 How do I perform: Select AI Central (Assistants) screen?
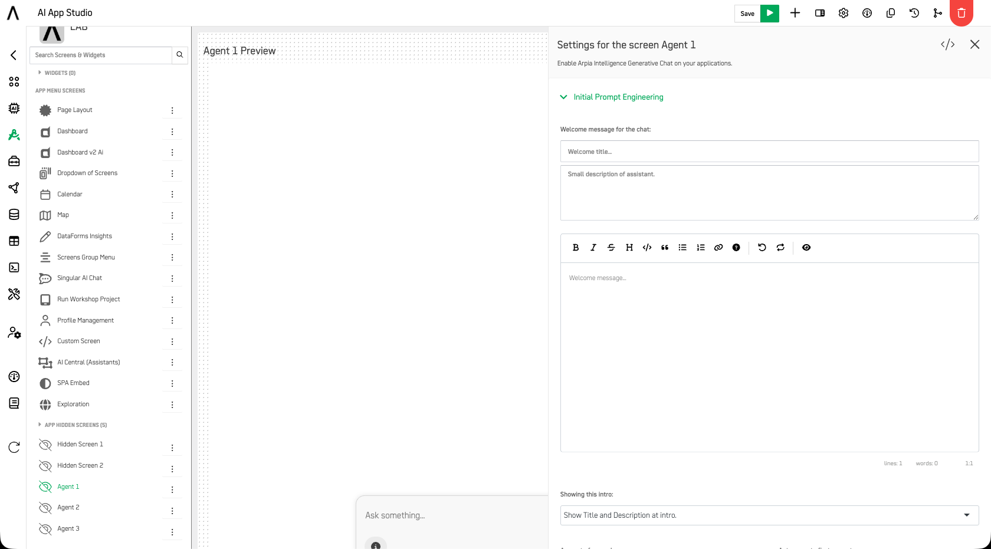(x=88, y=363)
